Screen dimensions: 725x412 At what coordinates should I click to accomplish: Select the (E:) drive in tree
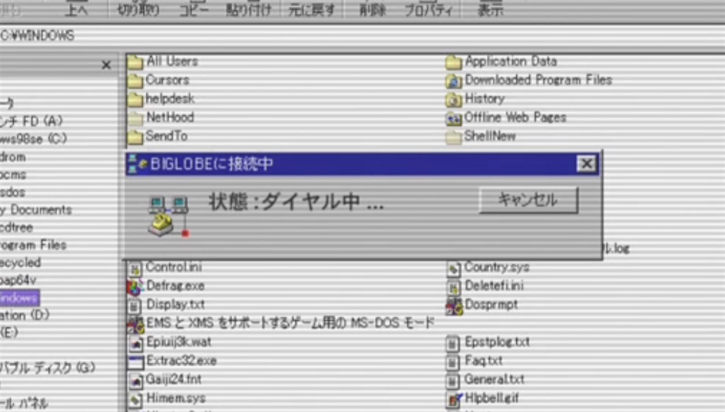click(x=10, y=332)
